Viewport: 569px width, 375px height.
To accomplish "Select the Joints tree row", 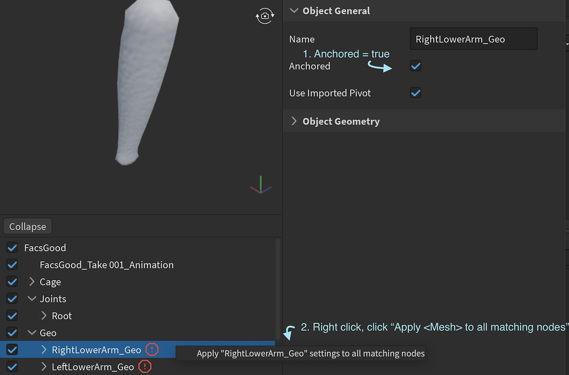I will pyautogui.click(x=137, y=299).
